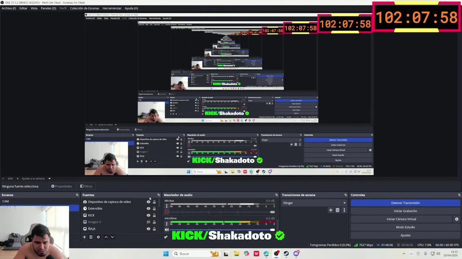
Task: Click Detener Transmisión button
Action: (405, 203)
